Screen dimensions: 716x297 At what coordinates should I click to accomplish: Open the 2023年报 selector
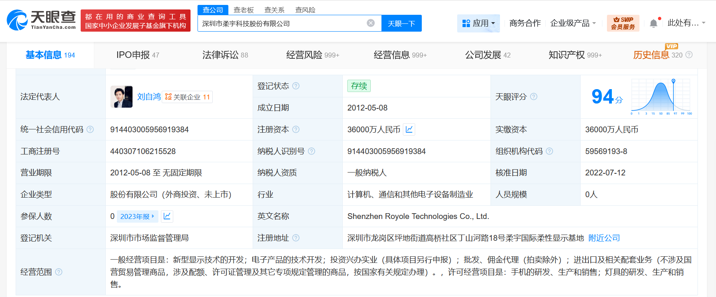coord(137,216)
